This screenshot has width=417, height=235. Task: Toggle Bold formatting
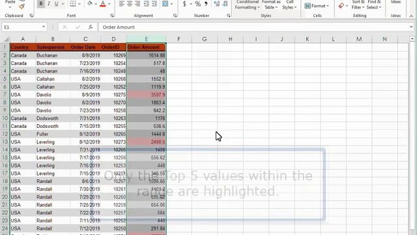(41, 4)
